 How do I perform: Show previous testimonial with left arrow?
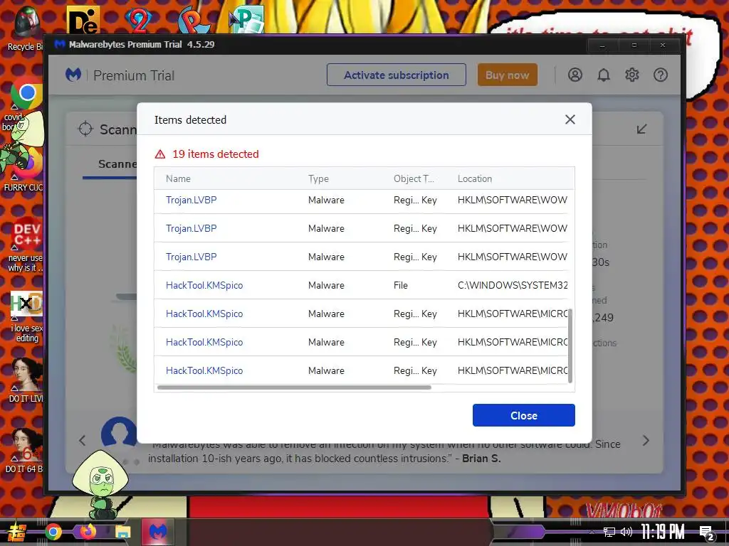(x=83, y=440)
